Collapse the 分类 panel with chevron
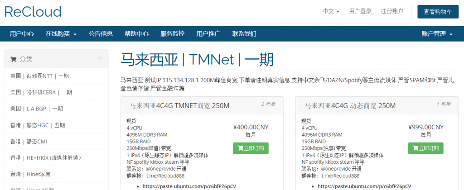Image resolution: width=464 pixels, height=190 pixels. coord(100,58)
